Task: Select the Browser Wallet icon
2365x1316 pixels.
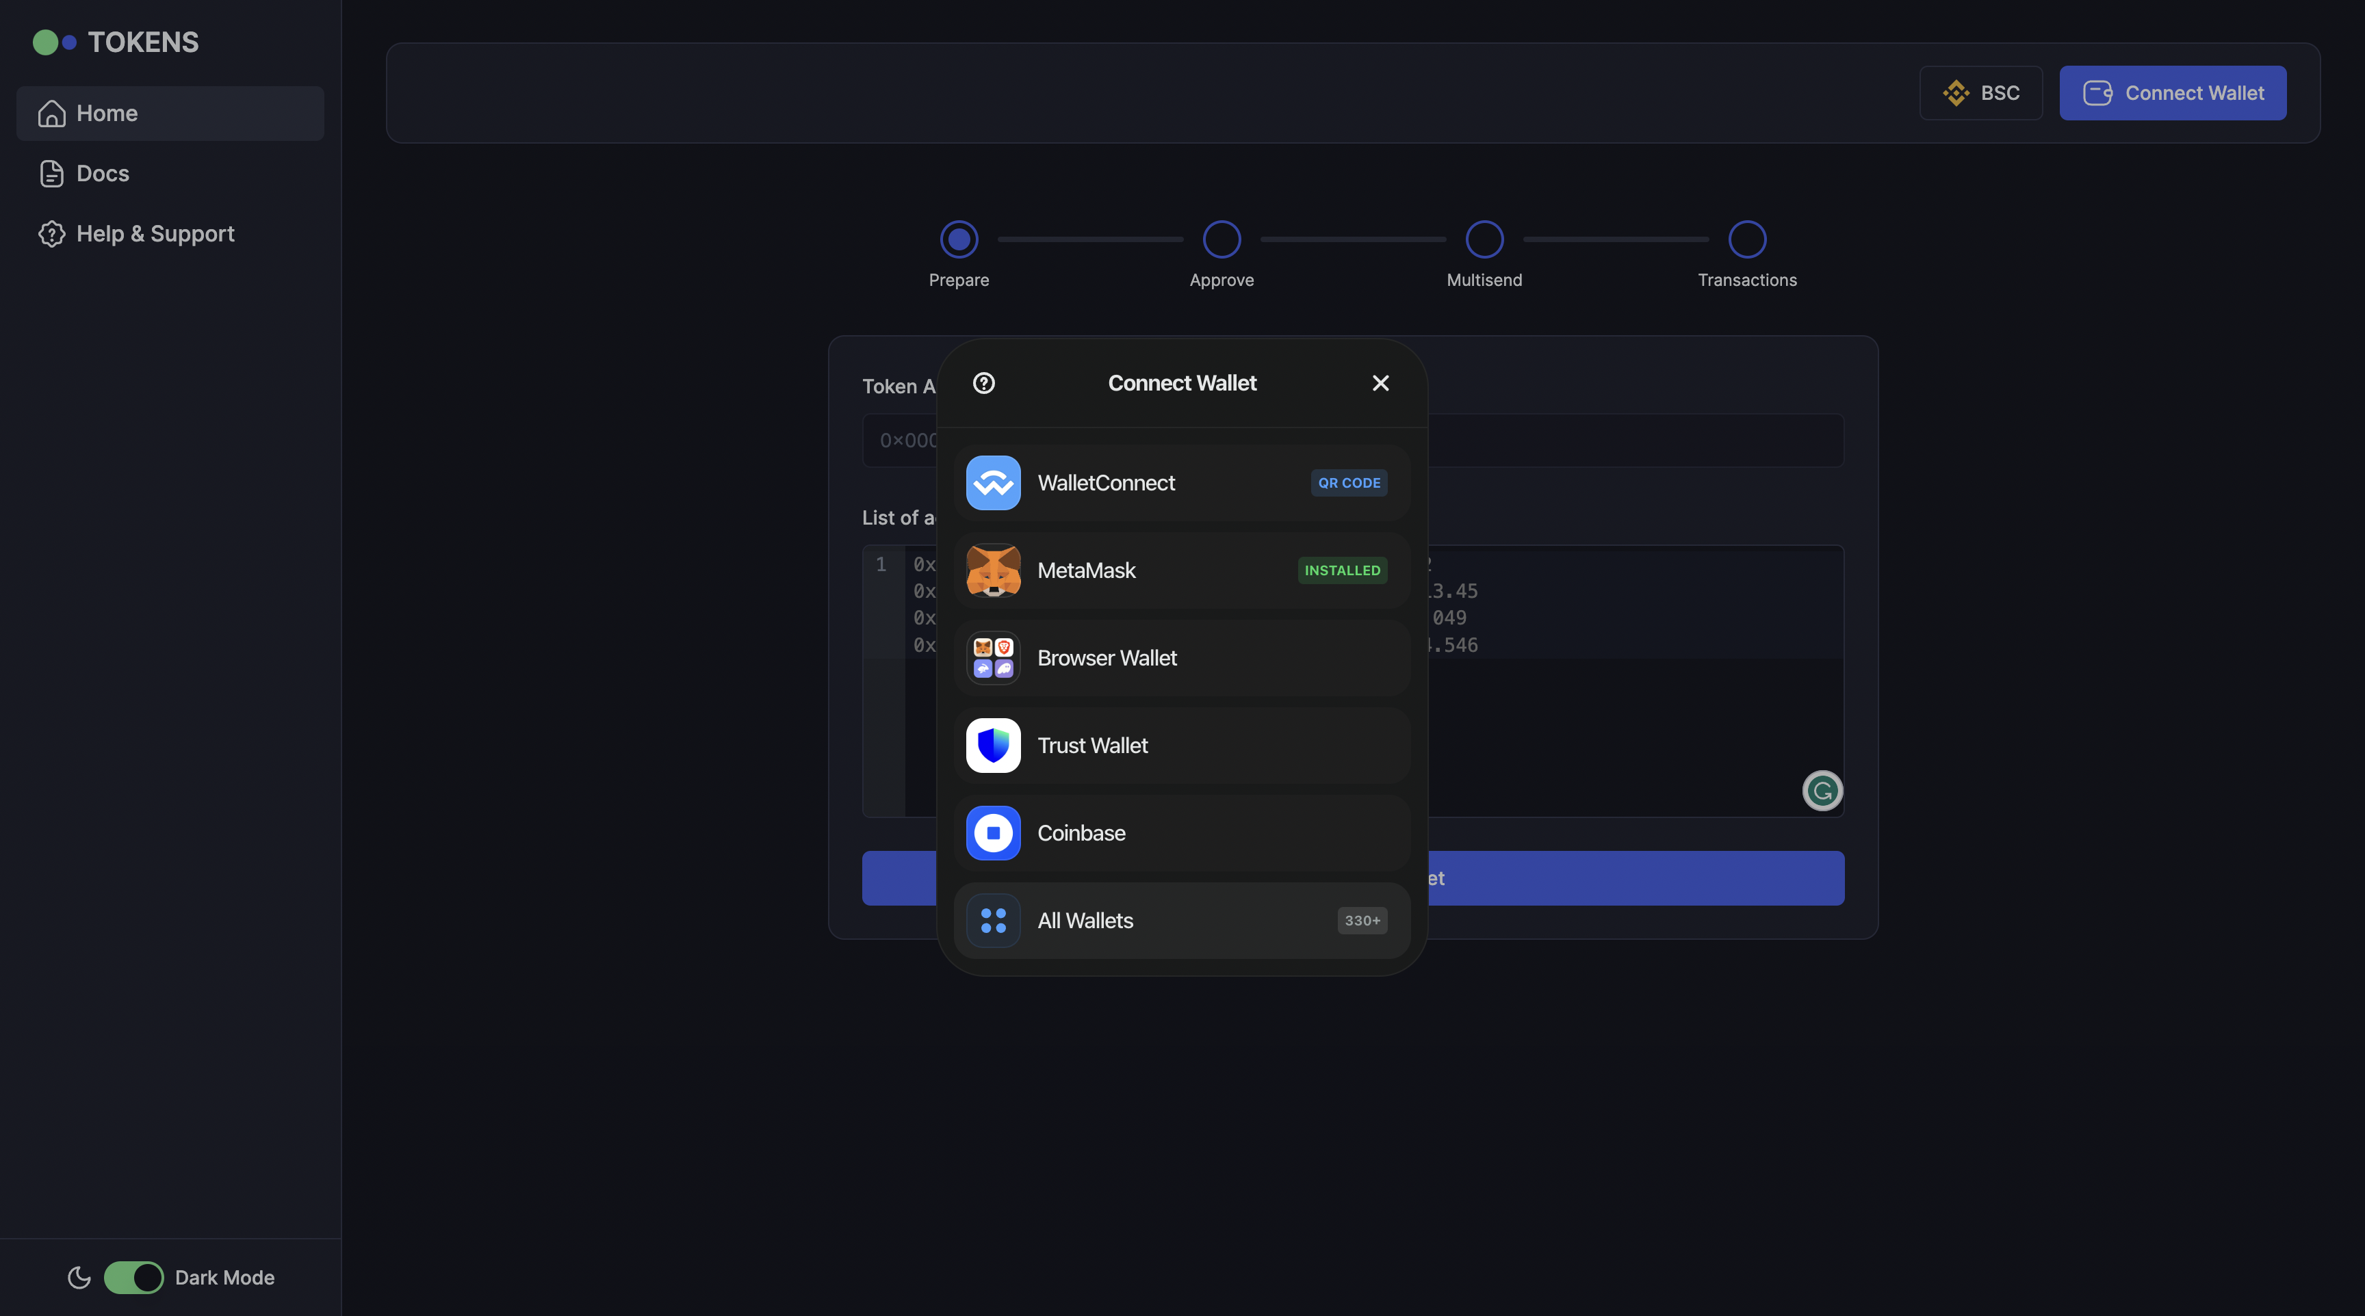Action: (x=992, y=658)
